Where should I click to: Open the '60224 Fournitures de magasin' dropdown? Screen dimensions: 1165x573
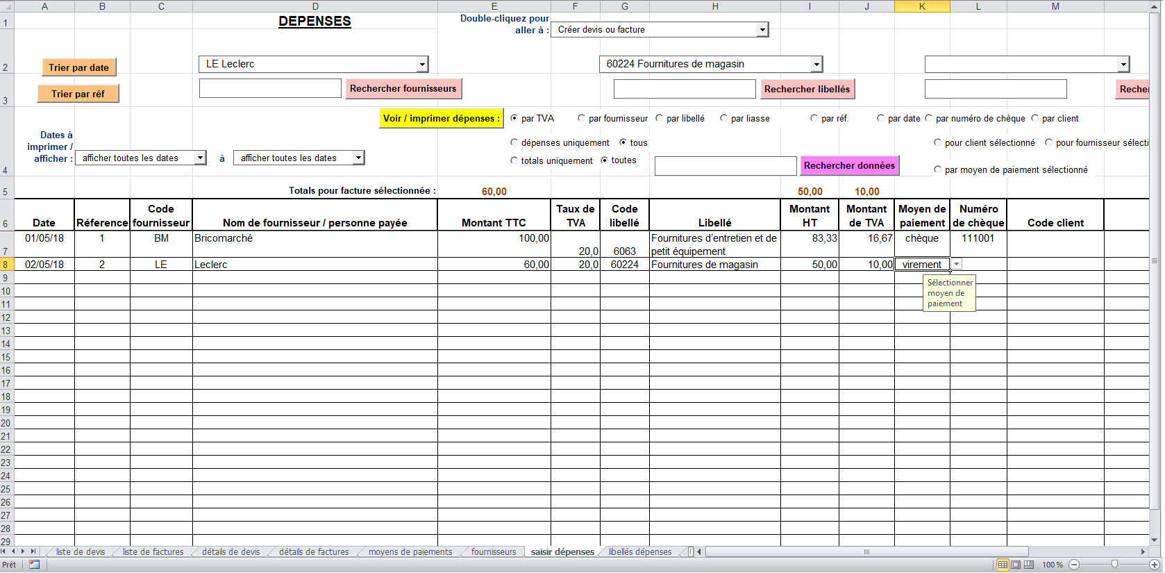click(816, 65)
